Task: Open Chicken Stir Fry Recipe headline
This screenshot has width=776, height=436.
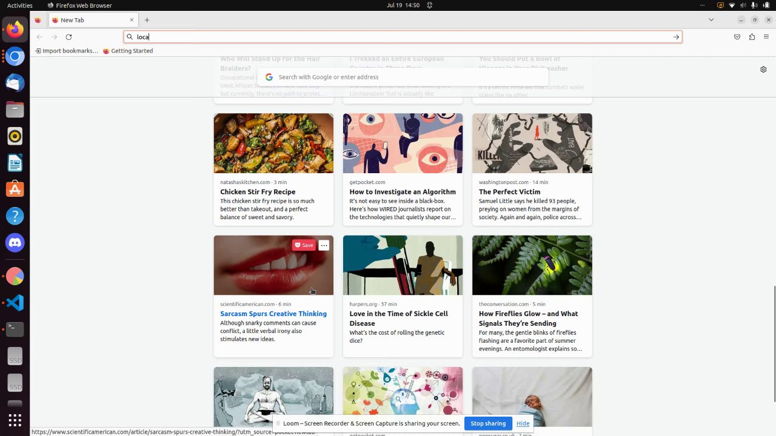Action: pos(258,192)
